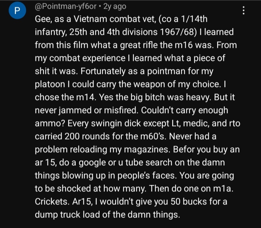Open the three-dot comment options menu

pos(244,11)
